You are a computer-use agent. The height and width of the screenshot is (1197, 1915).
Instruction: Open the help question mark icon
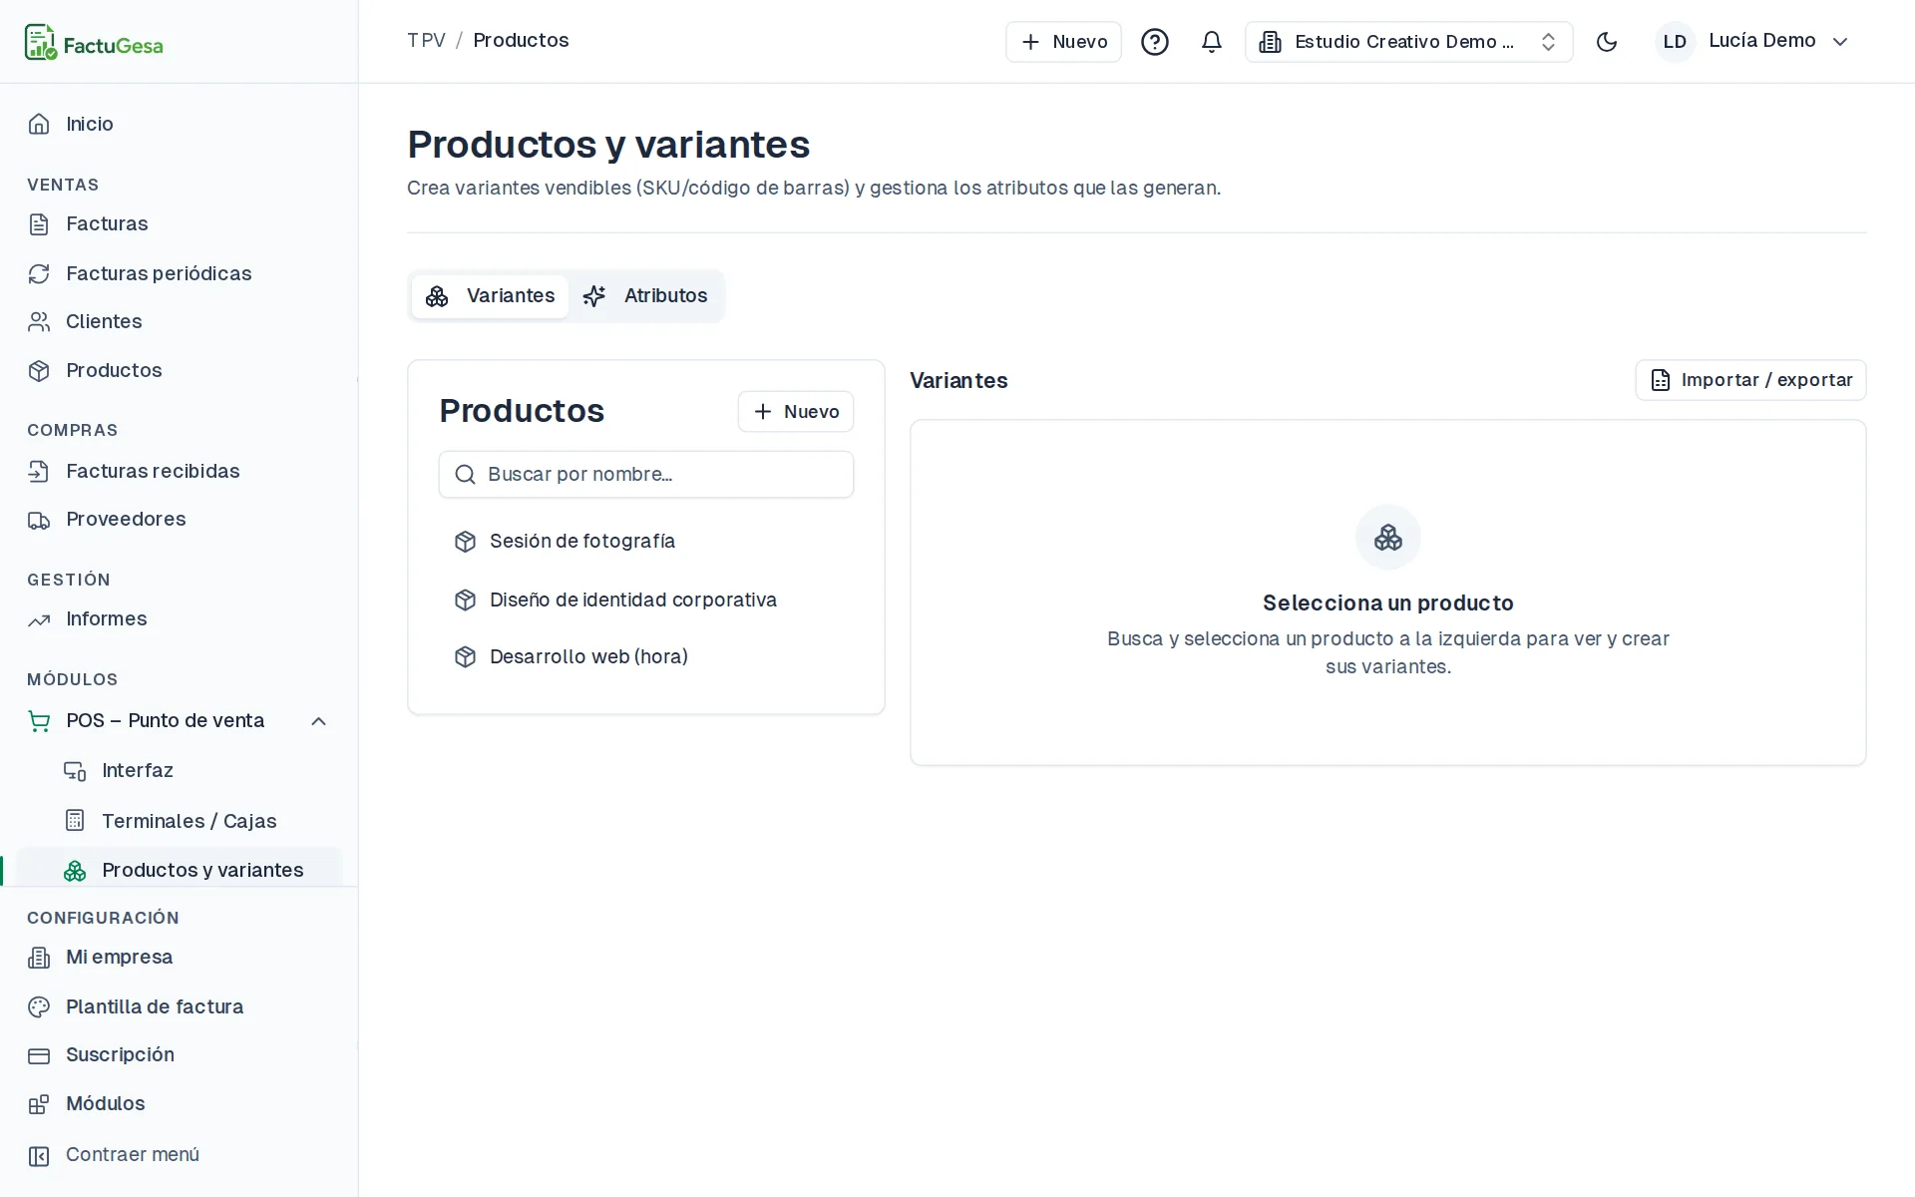coord(1154,42)
